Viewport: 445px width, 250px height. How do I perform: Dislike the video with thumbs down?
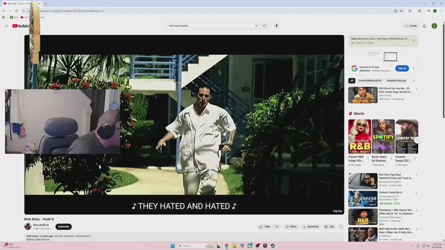click(277, 227)
